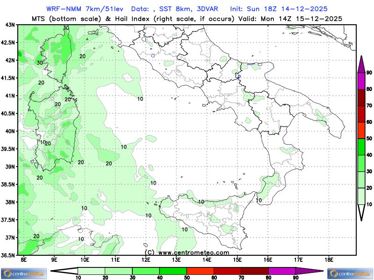
Task: Select magenta 80–90 segment on bottom scale
Action: 282,271
